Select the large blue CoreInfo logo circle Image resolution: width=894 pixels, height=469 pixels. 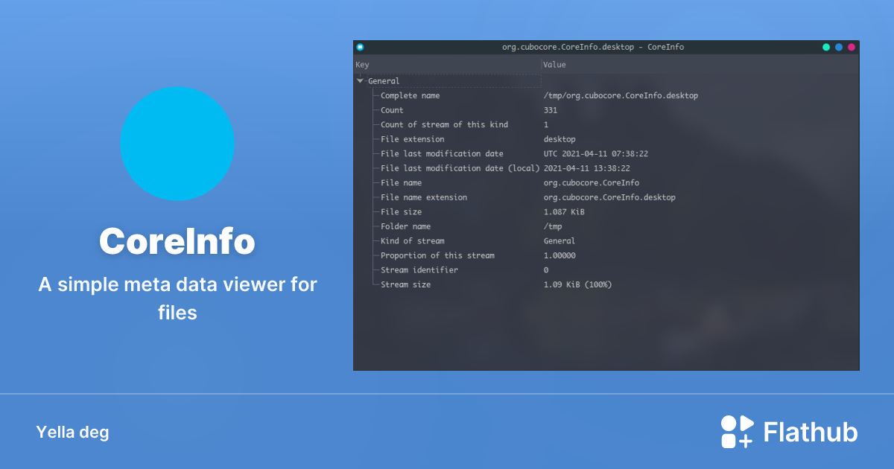177,144
